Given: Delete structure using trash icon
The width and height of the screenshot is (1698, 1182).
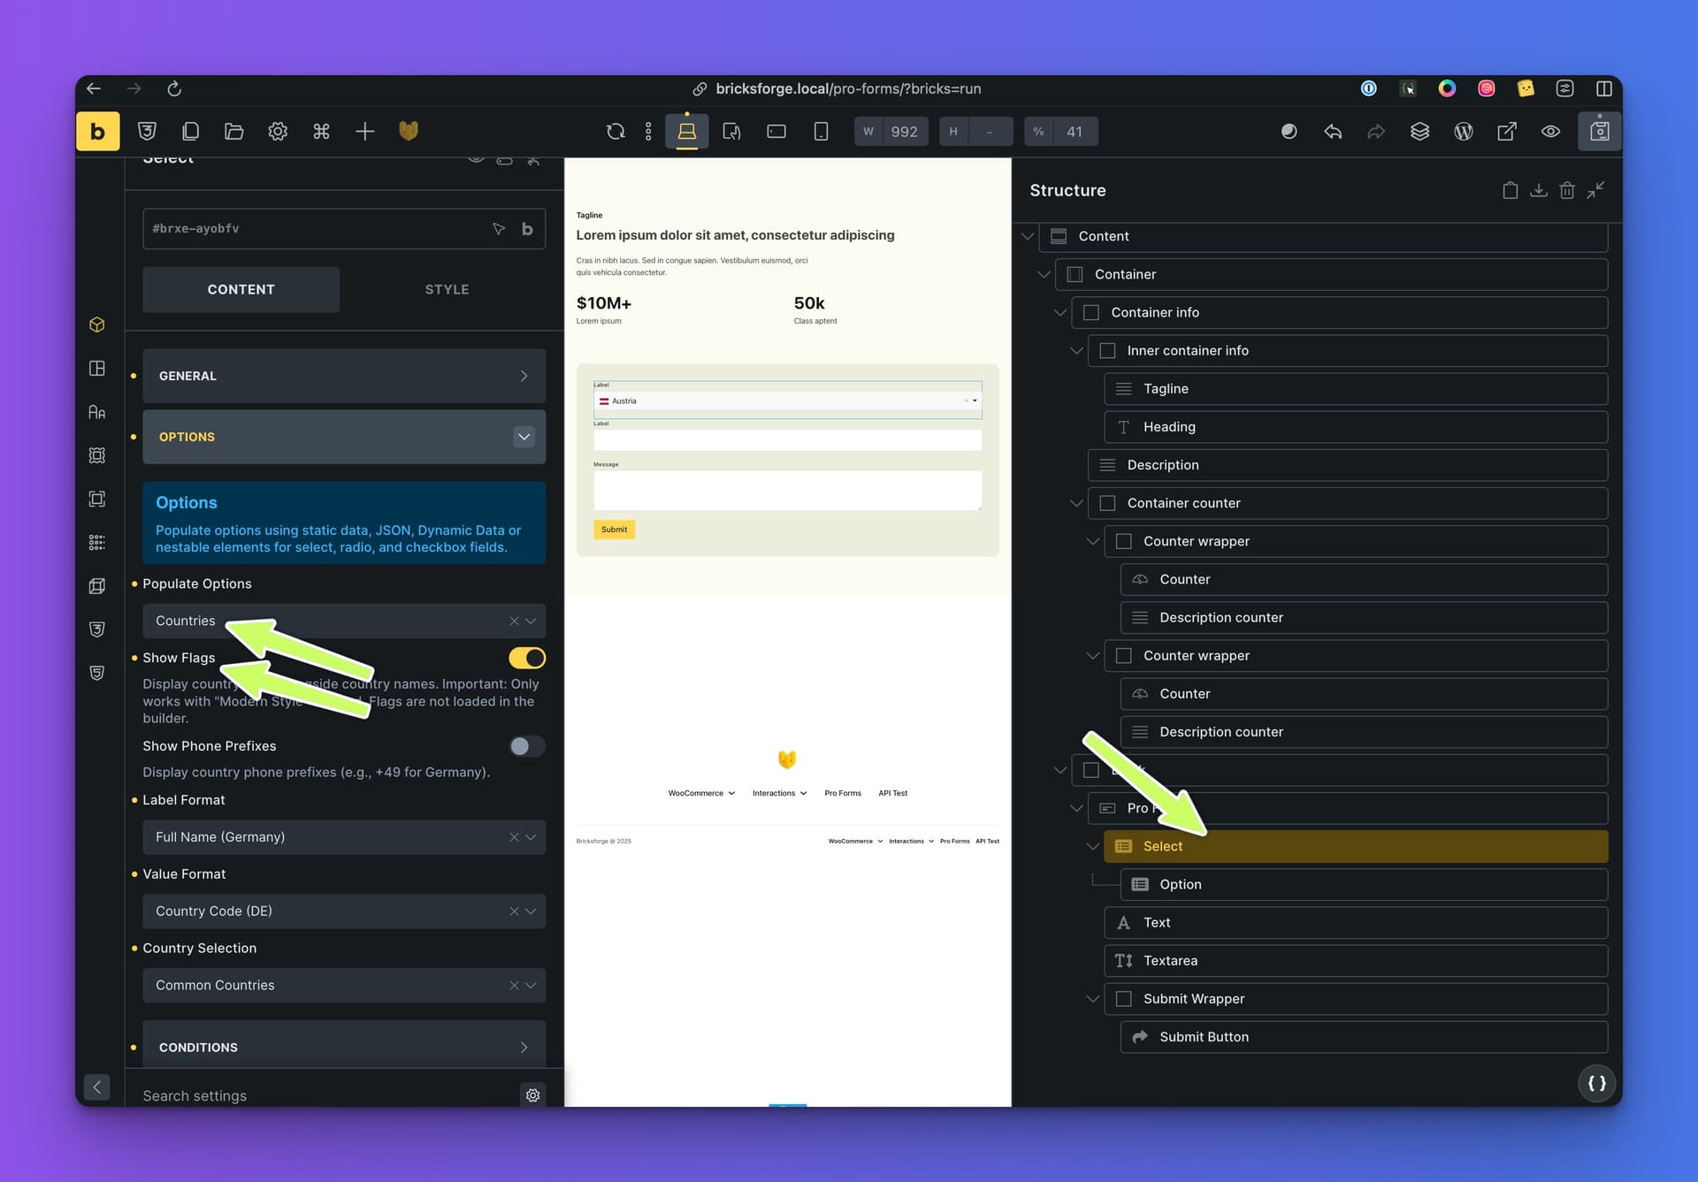Looking at the screenshot, I should [x=1567, y=190].
